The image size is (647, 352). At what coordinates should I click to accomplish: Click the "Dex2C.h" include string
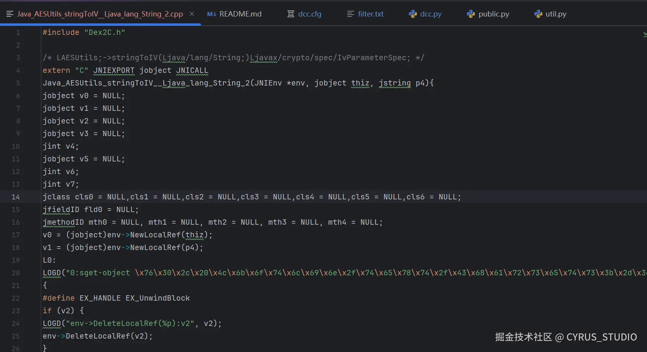[x=105, y=33]
